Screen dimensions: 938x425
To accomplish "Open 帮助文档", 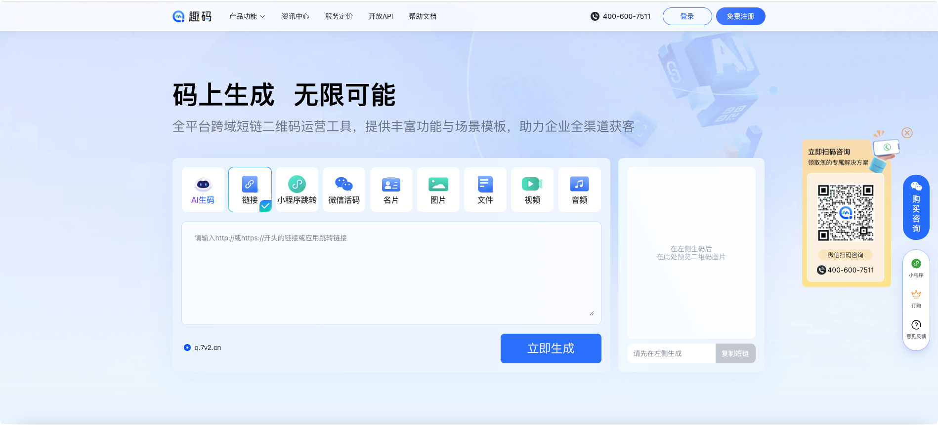I will click(x=423, y=16).
